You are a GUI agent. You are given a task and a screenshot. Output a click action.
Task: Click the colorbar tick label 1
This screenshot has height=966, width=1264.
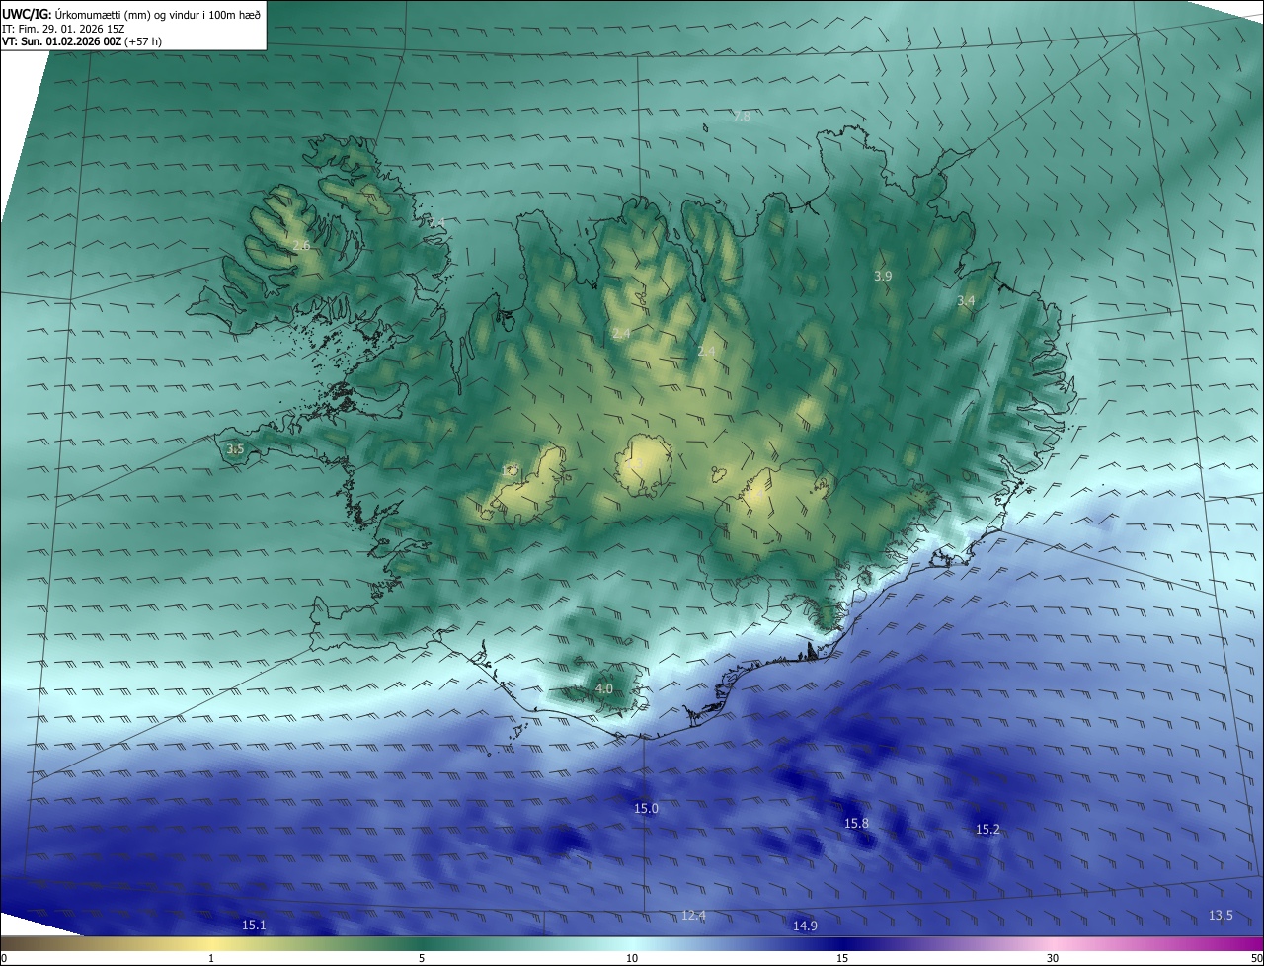pyautogui.click(x=211, y=958)
